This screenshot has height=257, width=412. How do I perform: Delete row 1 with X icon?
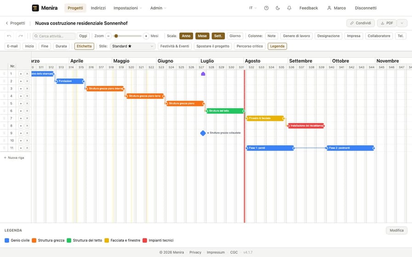pos(27,74)
